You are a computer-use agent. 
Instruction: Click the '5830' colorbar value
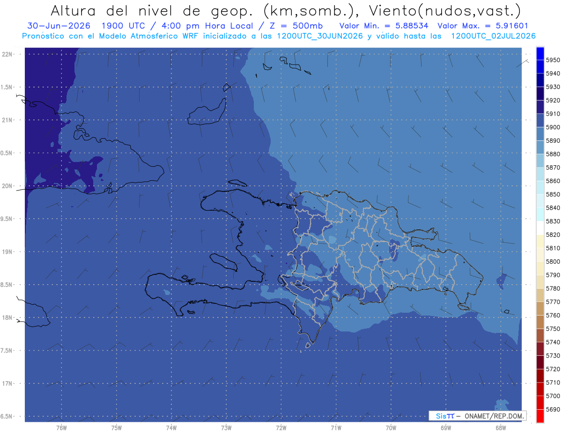coord(553,221)
